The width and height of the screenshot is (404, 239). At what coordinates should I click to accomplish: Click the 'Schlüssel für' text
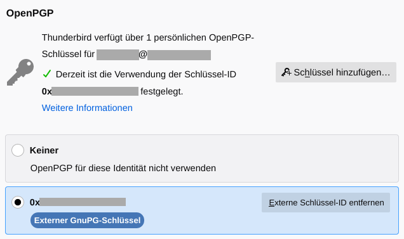tap(68, 54)
